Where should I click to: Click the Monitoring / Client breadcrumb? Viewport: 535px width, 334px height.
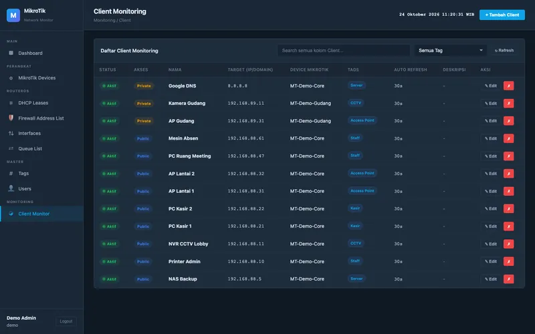coord(112,20)
